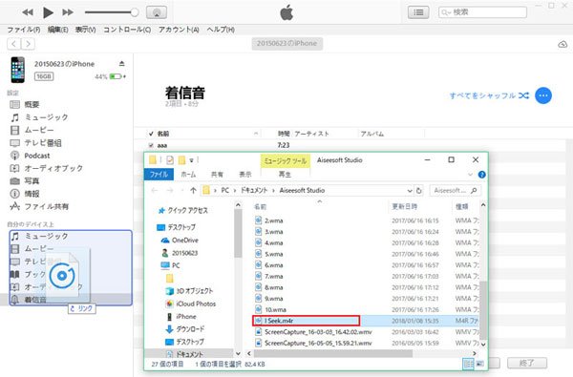
Task: Click すべてをシャッフル link
Action: [489, 95]
